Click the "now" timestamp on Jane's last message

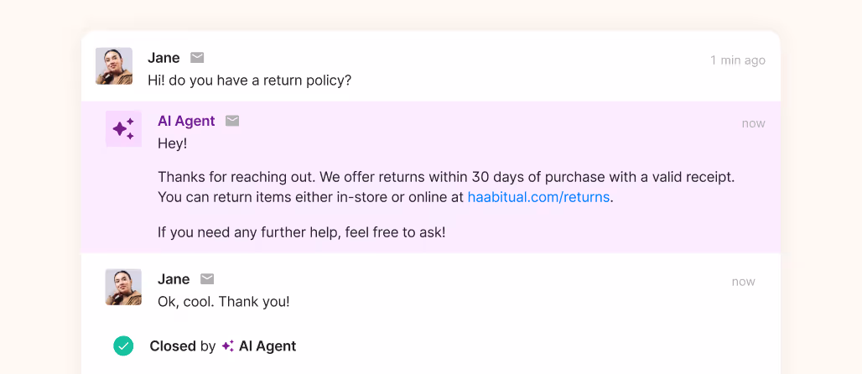click(x=743, y=282)
